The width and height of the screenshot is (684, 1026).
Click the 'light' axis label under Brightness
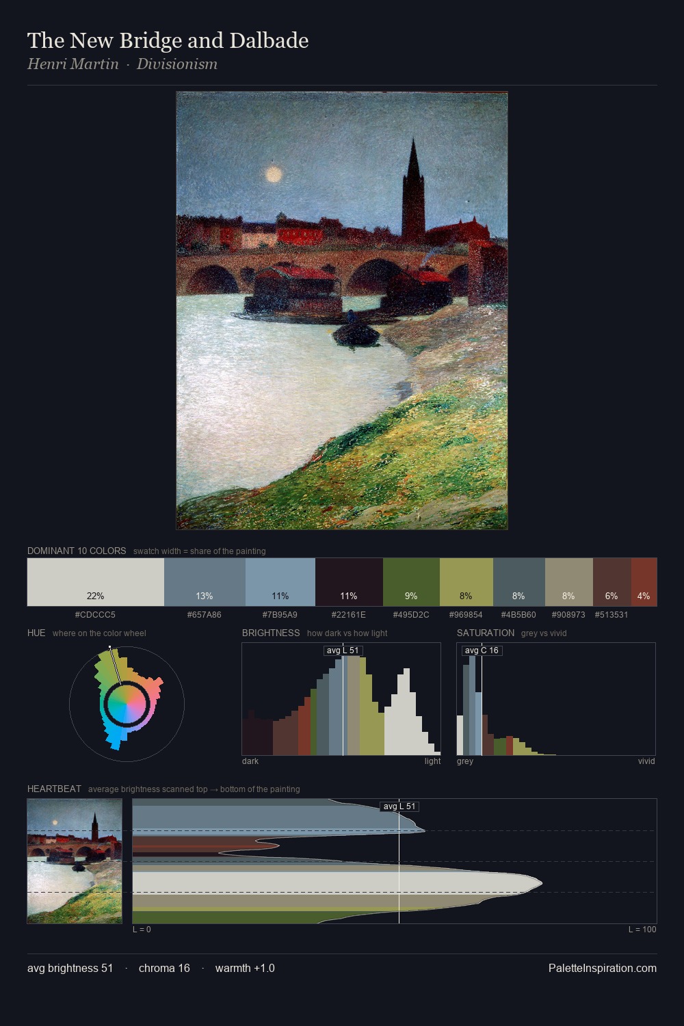point(433,761)
